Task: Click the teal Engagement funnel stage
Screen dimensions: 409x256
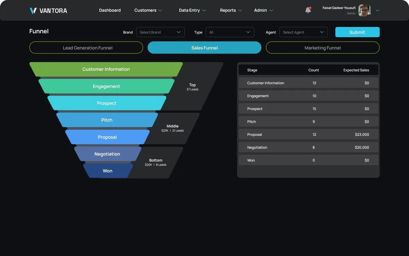Action: coord(106,86)
